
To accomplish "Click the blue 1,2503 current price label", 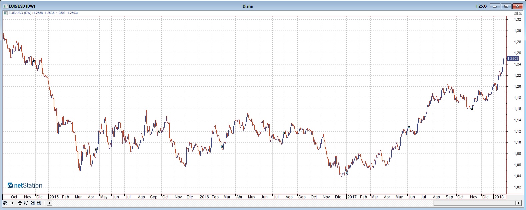I will coord(513,58).
